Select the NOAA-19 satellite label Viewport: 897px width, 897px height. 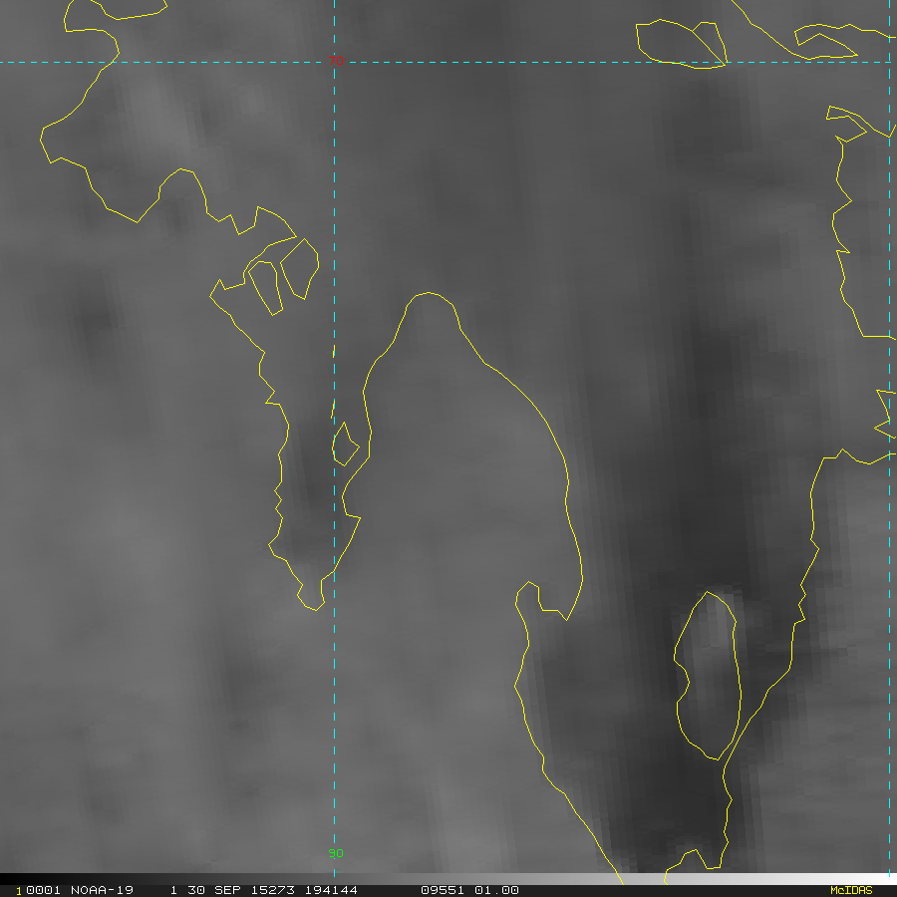[x=102, y=890]
